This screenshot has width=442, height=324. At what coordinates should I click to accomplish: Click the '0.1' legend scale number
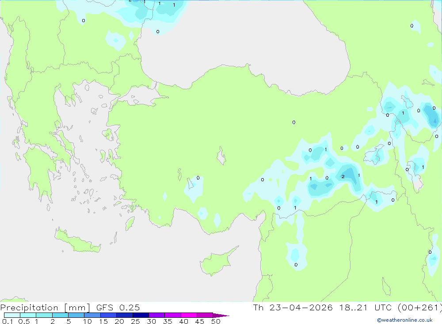tap(8, 321)
